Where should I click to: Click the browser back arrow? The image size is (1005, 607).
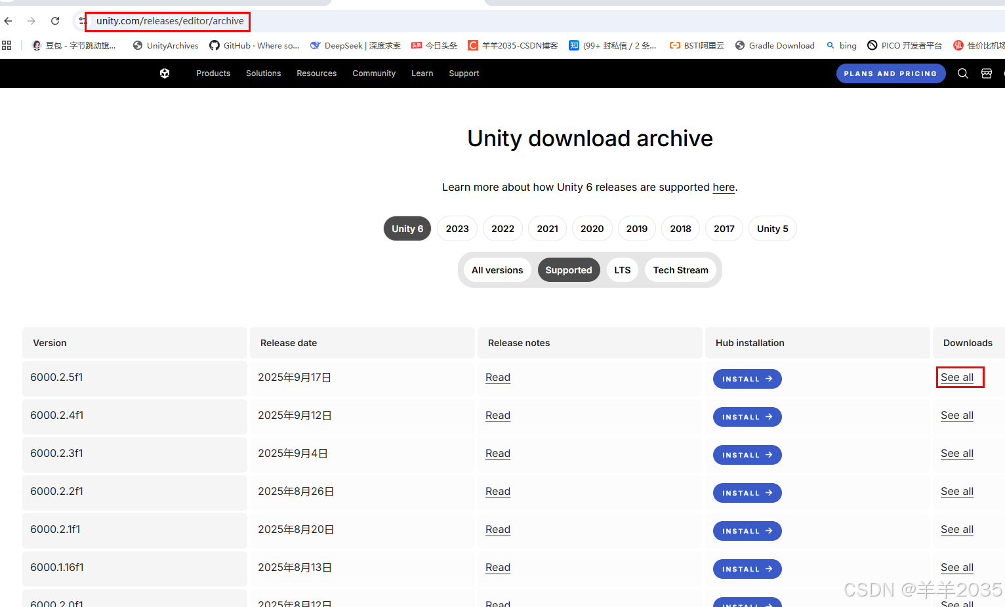(x=8, y=21)
